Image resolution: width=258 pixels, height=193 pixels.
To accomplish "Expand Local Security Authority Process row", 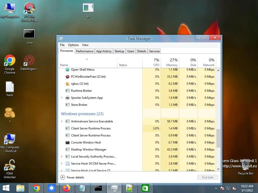I will click(62, 156).
